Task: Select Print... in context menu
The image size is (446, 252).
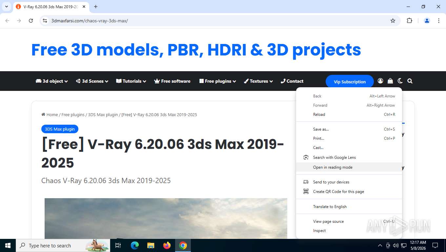Action: (349, 138)
